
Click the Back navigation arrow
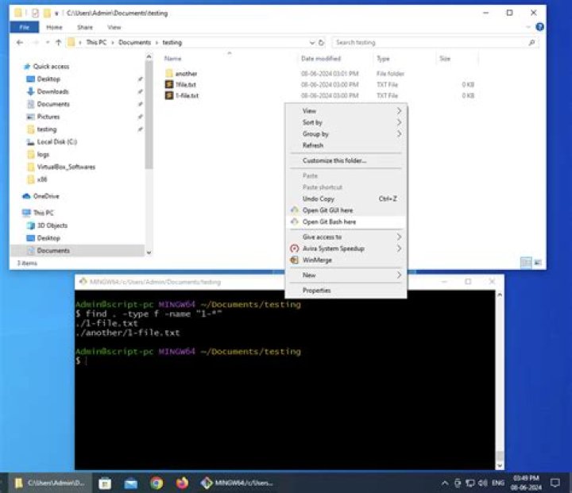coord(20,43)
